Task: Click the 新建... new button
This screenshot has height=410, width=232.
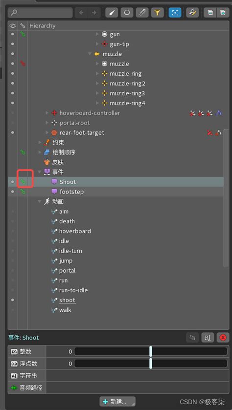Action: coord(117,402)
